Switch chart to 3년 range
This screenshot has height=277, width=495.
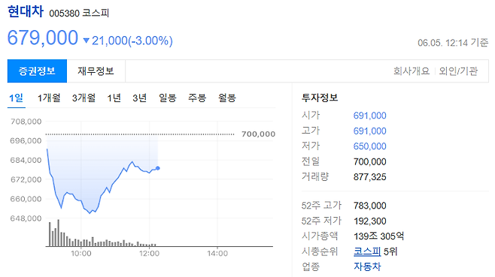coord(139,98)
